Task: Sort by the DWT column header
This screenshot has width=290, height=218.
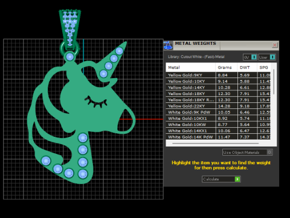Action: [247, 67]
